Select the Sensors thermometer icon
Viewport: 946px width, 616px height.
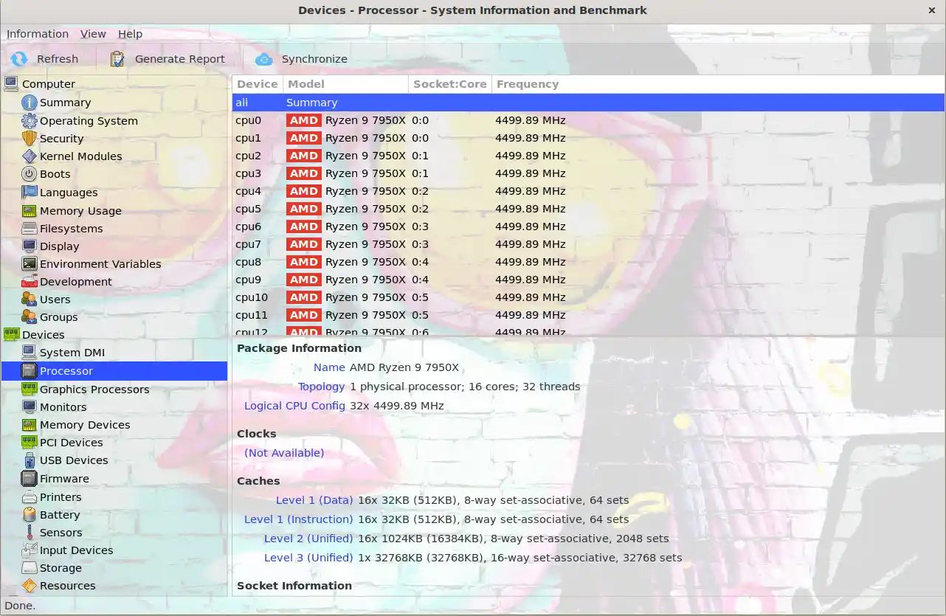click(x=29, y=533)
